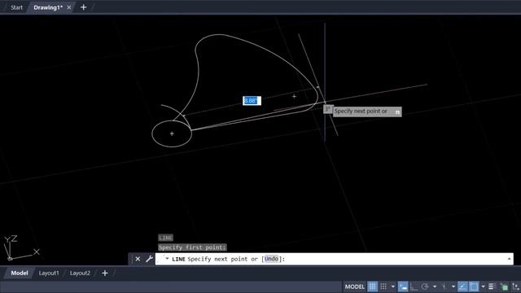
Task: Click 'Specify next point or' tooltip text
Action: 361,112
